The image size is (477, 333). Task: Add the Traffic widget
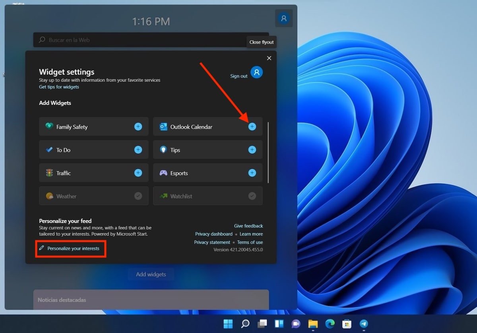(138, 173)
